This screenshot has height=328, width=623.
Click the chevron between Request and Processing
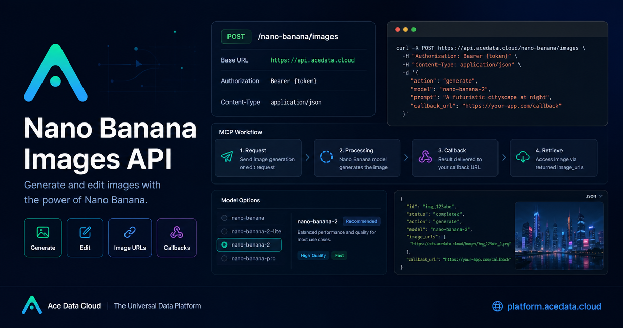(x=308, y=158)
